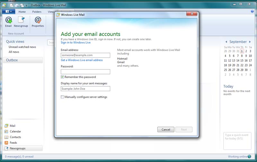
Task: Click the Quick views header
Action: tap(15, 42)
